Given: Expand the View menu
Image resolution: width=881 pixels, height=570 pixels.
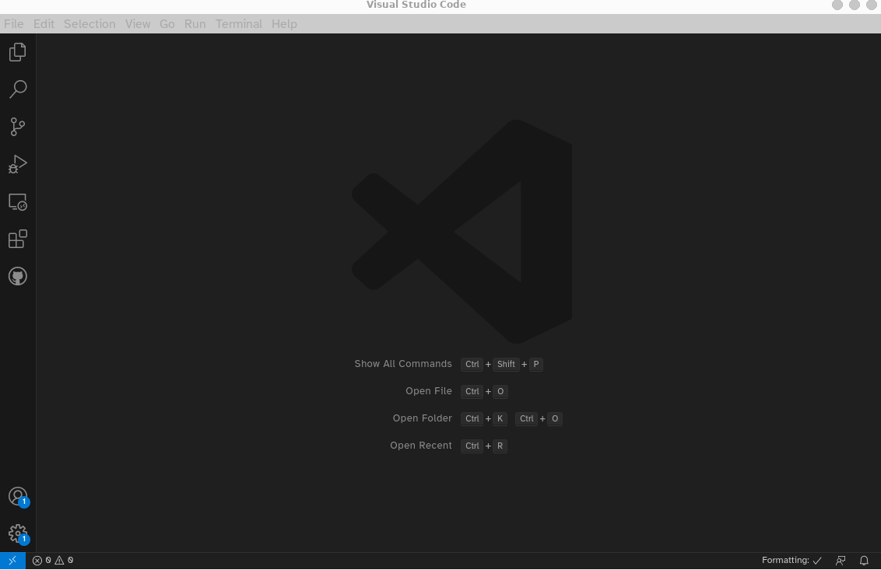Looking at the screenshot, I should pyautogui.click(x=138, y=24).
